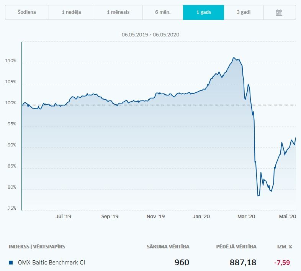
Task: Click the -7,59 percent change value
Action: coord(282,263)
